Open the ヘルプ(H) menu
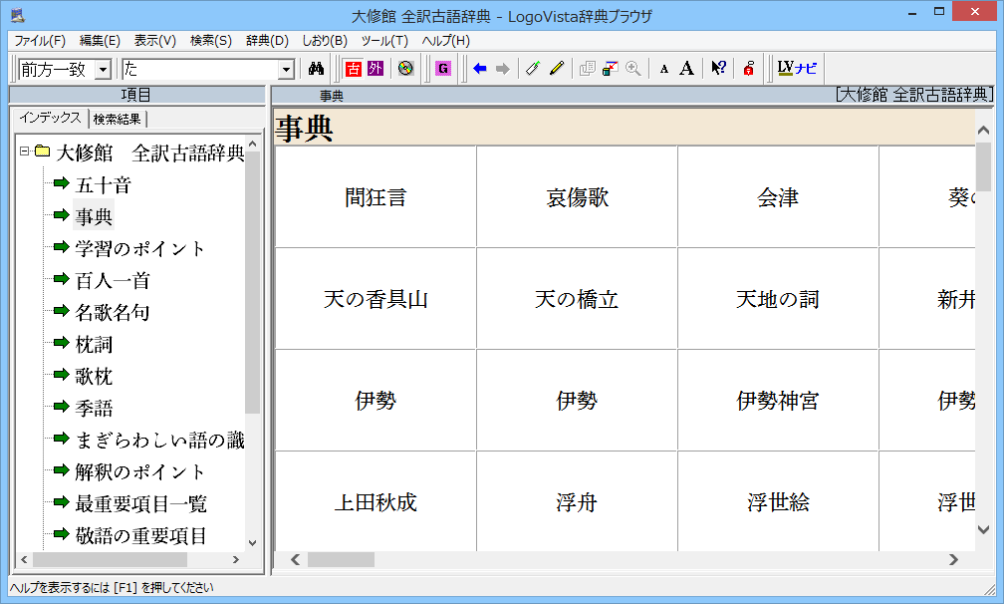Screen dimensions: 1004x604 [x=445, y=40]
